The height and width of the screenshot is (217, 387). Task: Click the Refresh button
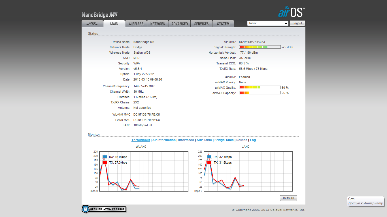(288, 198)
